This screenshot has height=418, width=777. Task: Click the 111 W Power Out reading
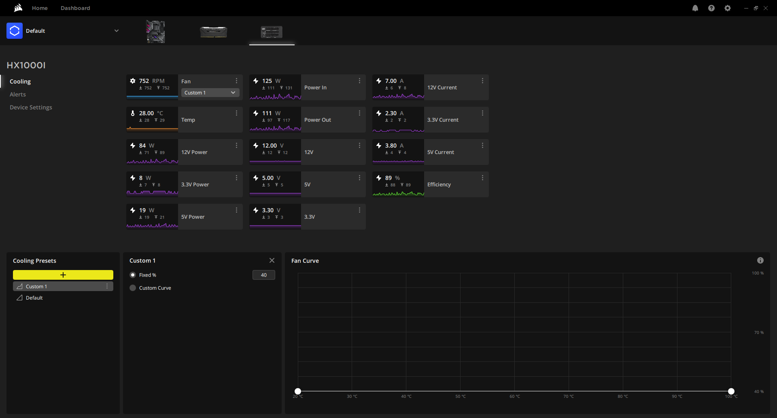pos(271,113)
